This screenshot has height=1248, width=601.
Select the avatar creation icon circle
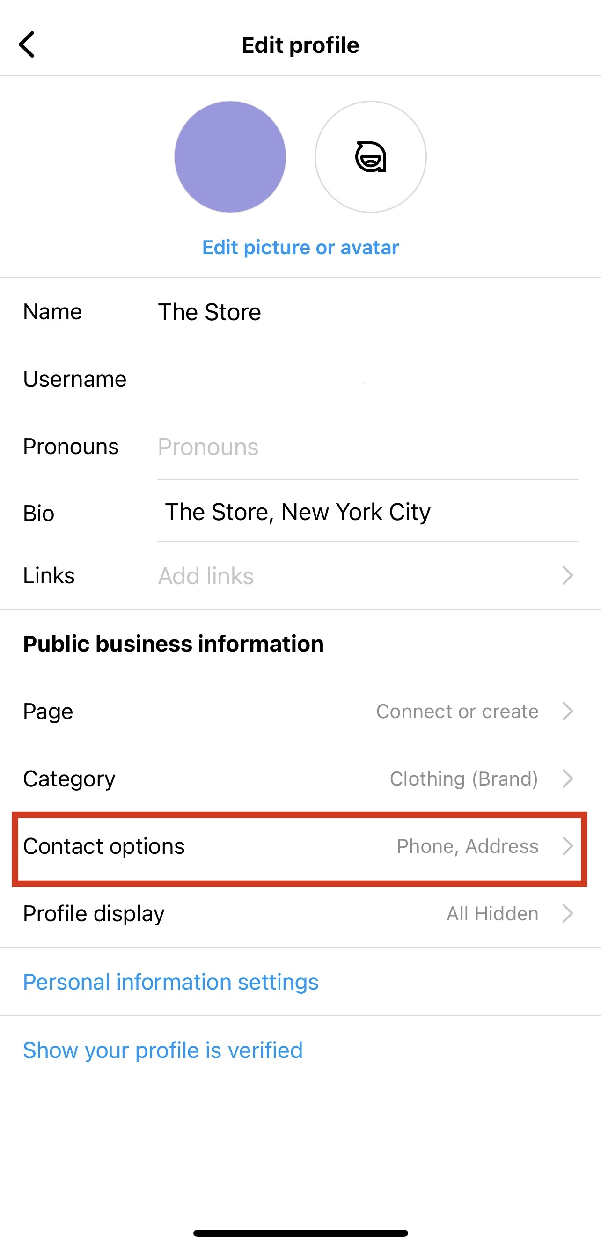click(x=370, y=157)
